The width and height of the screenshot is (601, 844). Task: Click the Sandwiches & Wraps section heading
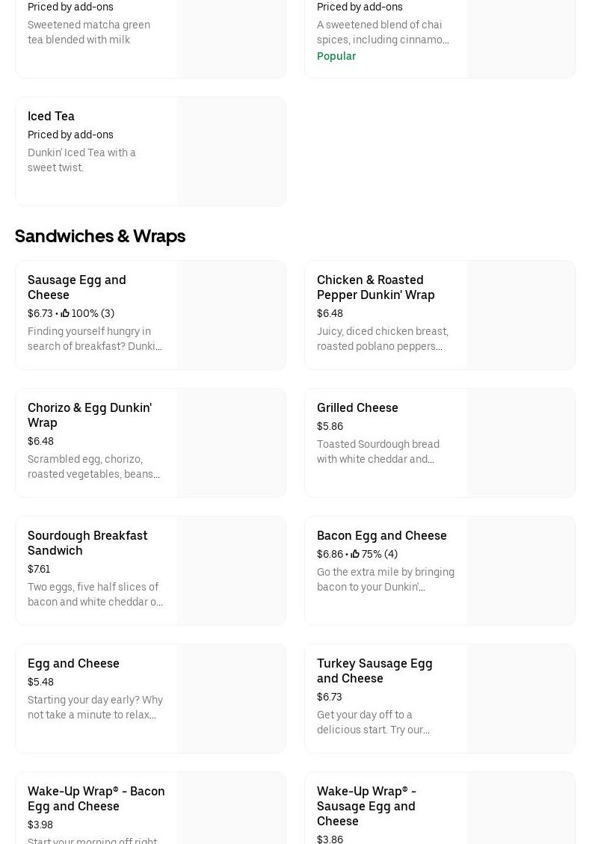point(100,236)
